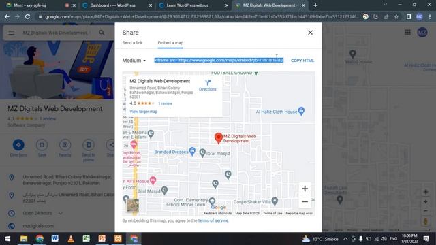The height and width of the screenshot is (245, 436).
Task: Switch to Send a link tab
Action: click(x=132, y=42)
